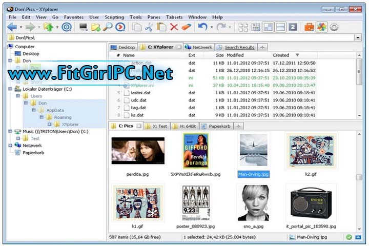The height and width of the screenshot is (246, 369).
Task: Click the Find Files magnifier icon
Action: 108,27
